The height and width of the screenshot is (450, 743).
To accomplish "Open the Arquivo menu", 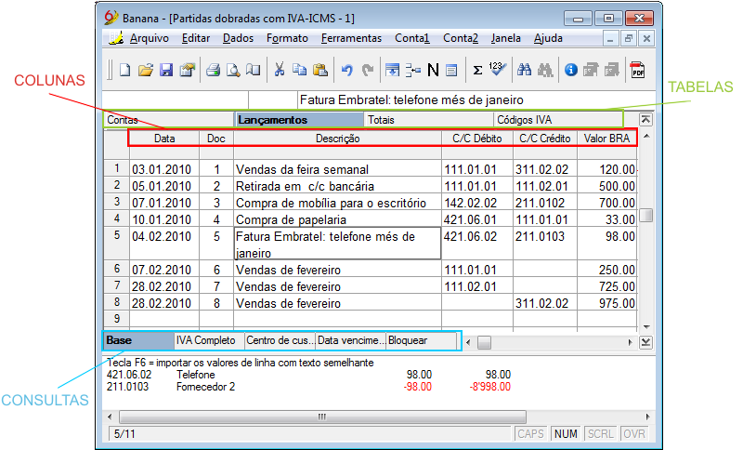I will coord(150,38).
